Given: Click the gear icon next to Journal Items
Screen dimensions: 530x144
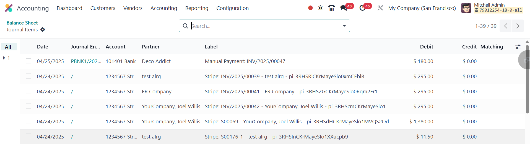Looking at the screenshot, I should coord(43,29).
